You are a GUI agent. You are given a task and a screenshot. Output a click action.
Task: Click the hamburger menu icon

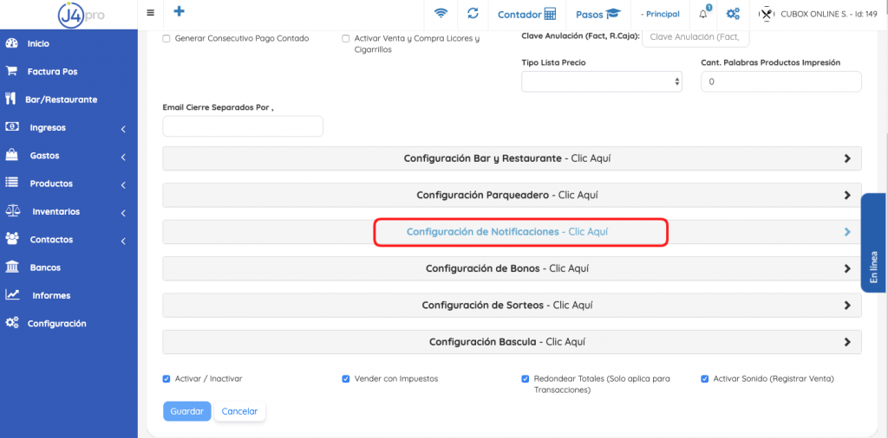150,13
